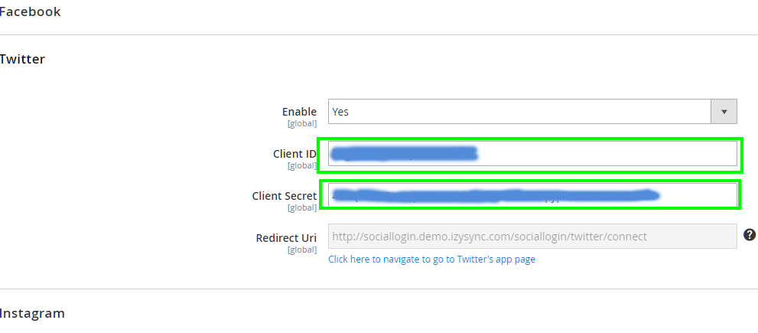758x333 pixels.
Task: Click the [global] scope label under Redirect Uri
Action: [x=302, y=250]
